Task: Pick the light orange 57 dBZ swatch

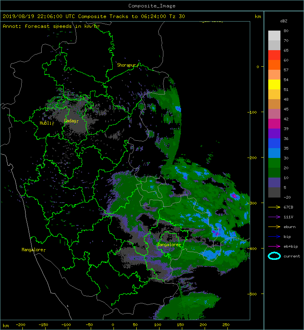Action: [x=274, y=75]
